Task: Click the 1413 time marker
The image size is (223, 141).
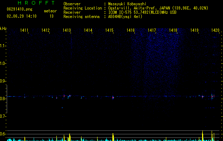Action: click(67, 30)
